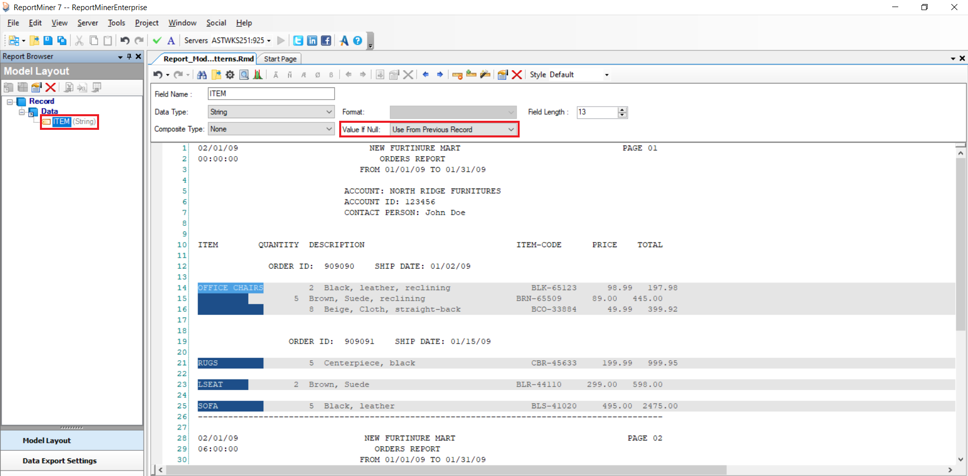
Task: Switch to the Start Page tab
Action: coord(280,59)
